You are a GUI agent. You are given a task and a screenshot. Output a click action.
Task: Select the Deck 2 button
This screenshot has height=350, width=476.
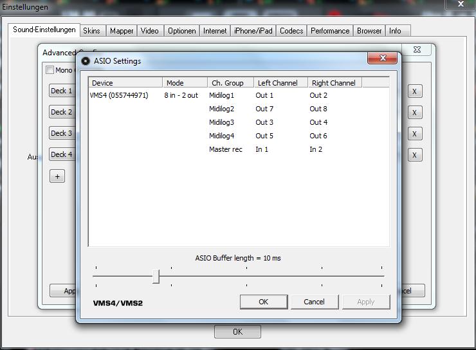[x=62, y=112]
